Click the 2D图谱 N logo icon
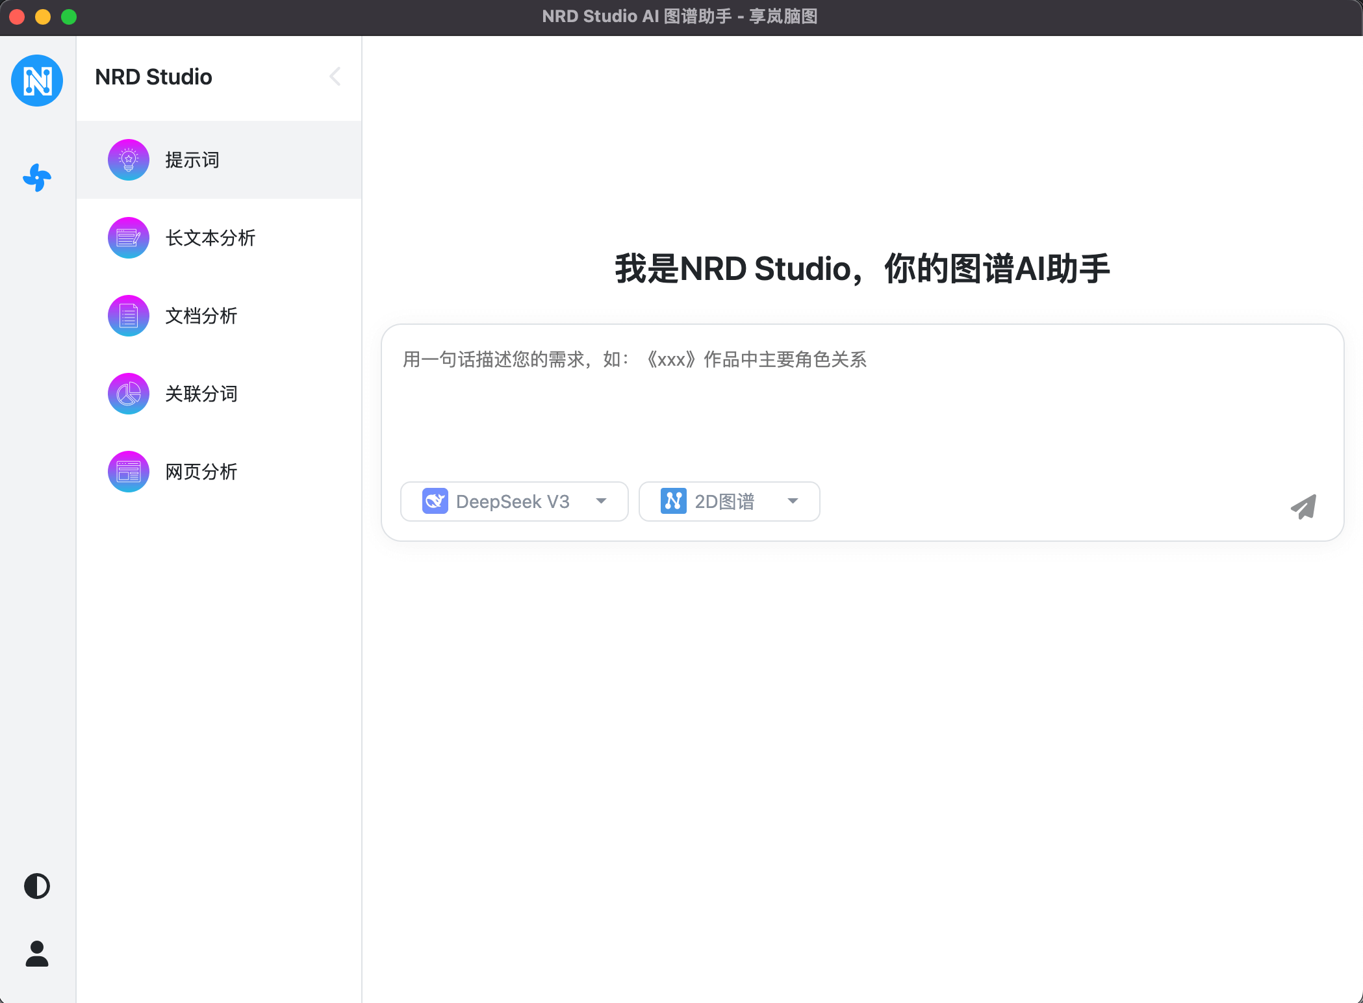The image size is (1363, 1003). point(674,501)
